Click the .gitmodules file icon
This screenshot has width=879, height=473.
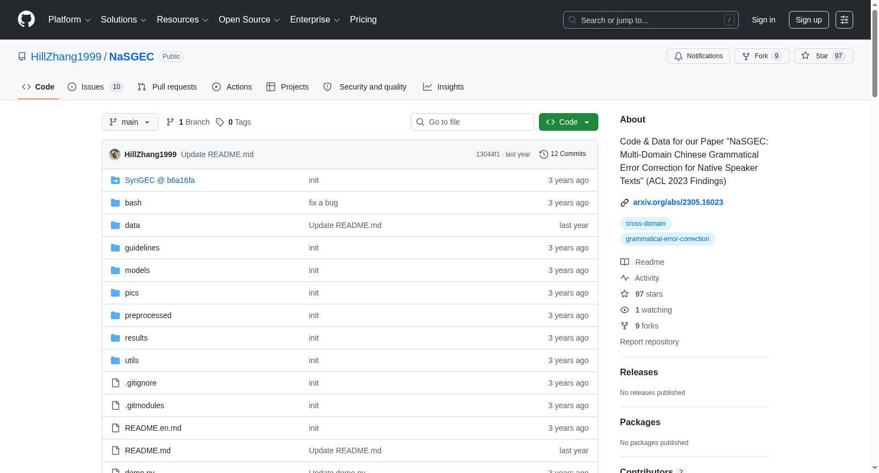point(115,405)
